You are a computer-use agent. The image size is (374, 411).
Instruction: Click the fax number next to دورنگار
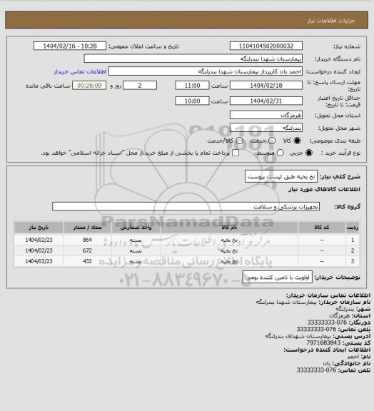(x=327, y=323)
